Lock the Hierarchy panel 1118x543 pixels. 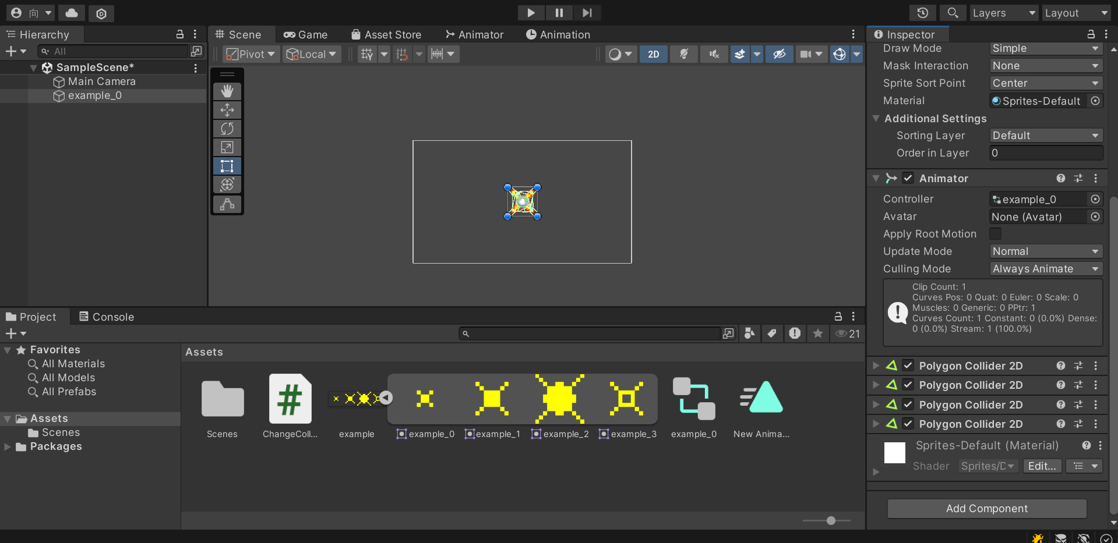[180, 34]
